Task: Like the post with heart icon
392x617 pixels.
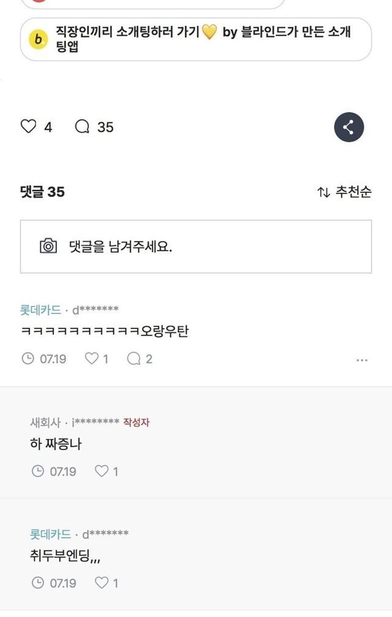Action: pos(29,127)
